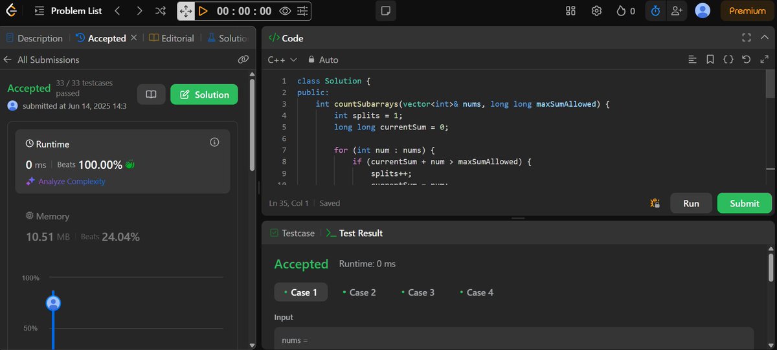This screenshot has height=350, width=777.
Task: Click the Ln 35, Col 1 status
Action: (290, 203)
